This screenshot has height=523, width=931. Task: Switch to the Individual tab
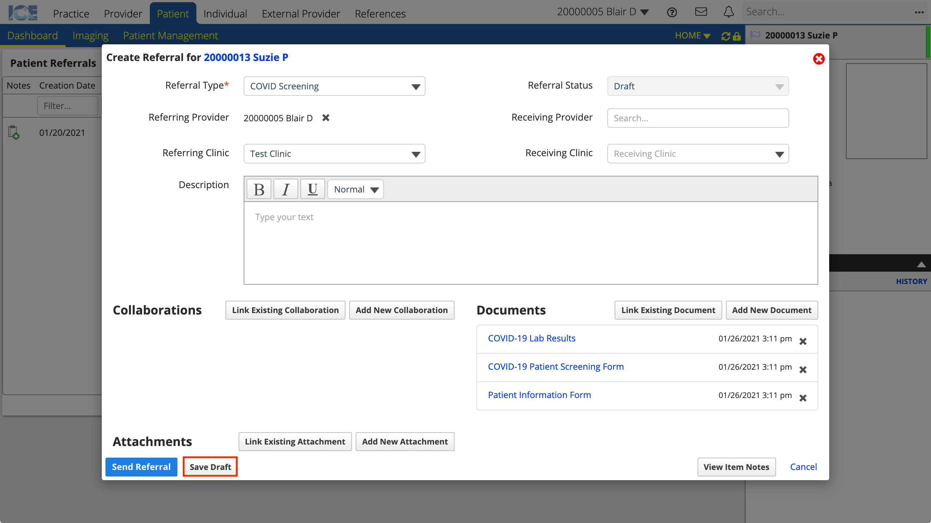[x=225, y=13]
